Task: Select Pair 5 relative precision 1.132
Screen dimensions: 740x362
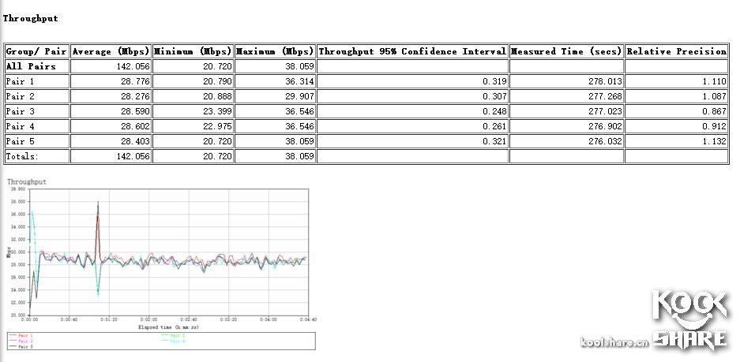Action: 715,141
